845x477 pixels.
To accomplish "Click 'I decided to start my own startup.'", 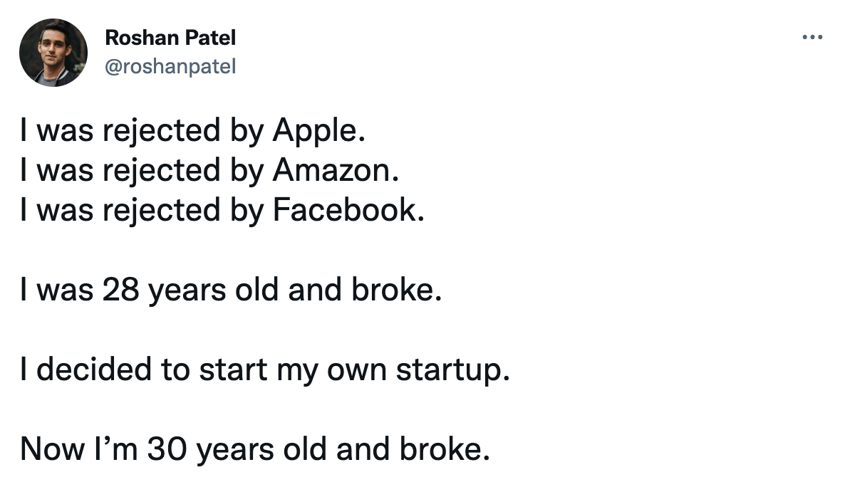I will click(265, 370).
